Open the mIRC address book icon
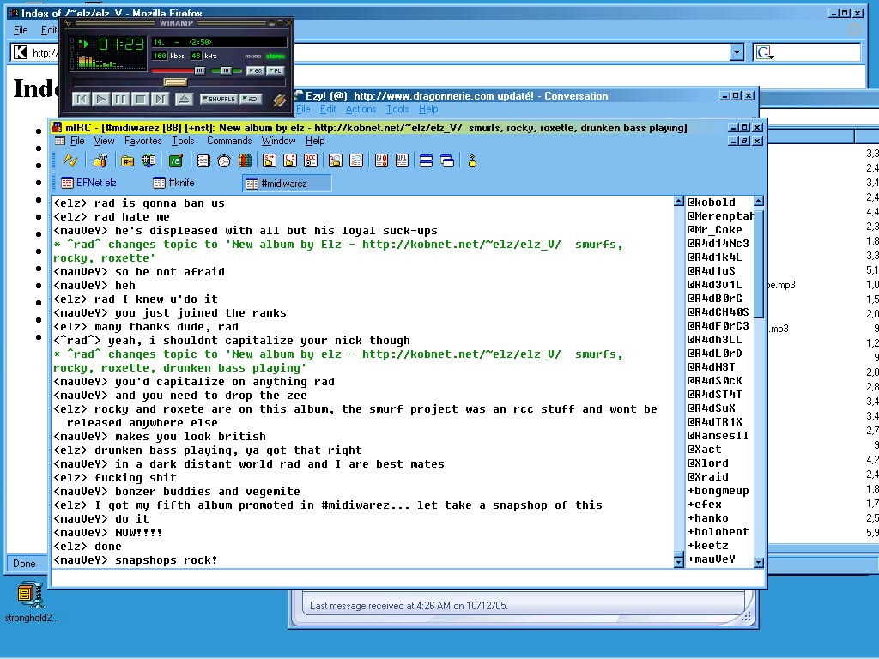This screenshot has width=879, height=659. [203, 161]
